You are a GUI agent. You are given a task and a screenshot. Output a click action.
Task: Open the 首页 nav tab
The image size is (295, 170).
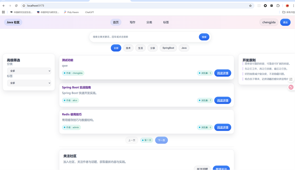(116, 22)
